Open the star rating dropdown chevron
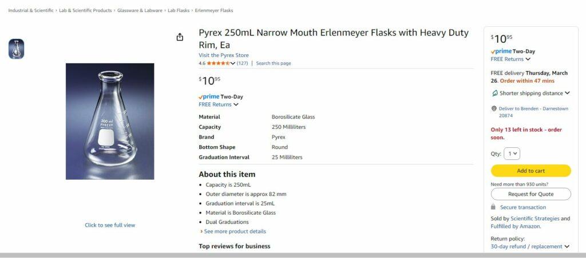This screenshot has width=586, height=258. 233,63
